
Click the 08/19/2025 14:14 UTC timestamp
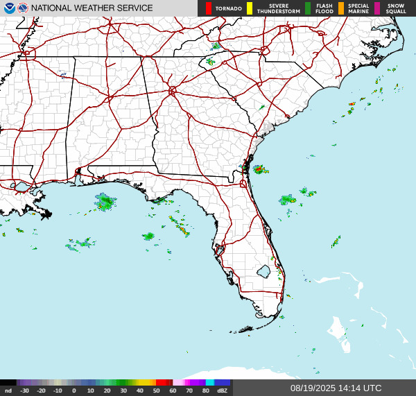tap(336, 388)
